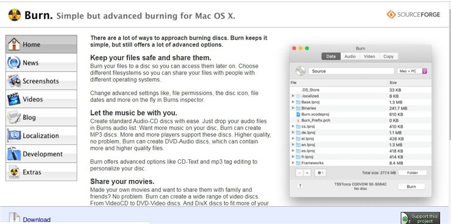The width and height of the screenshot is (451, 224).
Task: Click the Burn button in the window
Action: [411, 186]
